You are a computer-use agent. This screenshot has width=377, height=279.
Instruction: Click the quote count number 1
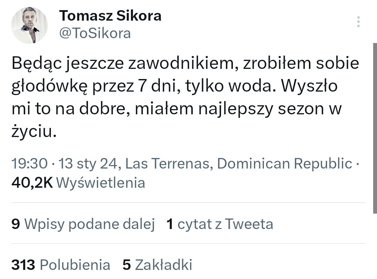(170, 224)
